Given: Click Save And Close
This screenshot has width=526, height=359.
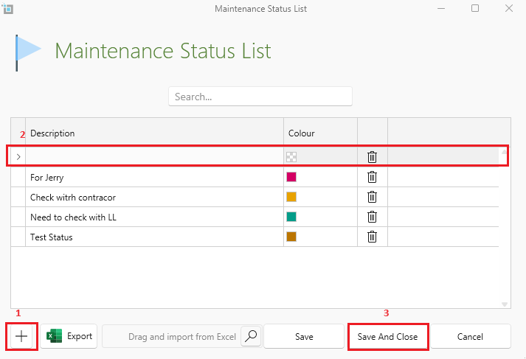Looking at the screenshot, I should click(x=387, y=336).
